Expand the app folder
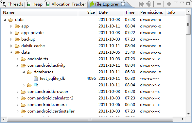The image size is (192, 123). [x=11, y=26]
